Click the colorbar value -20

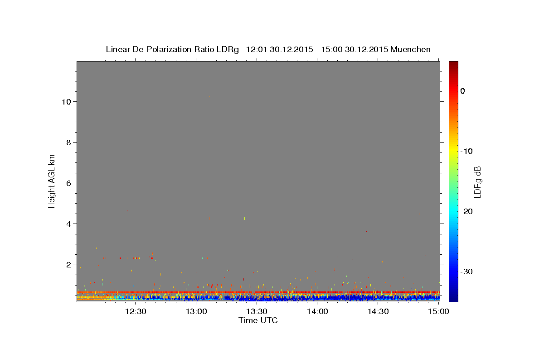pyautogui.click(x=466, y=211)
